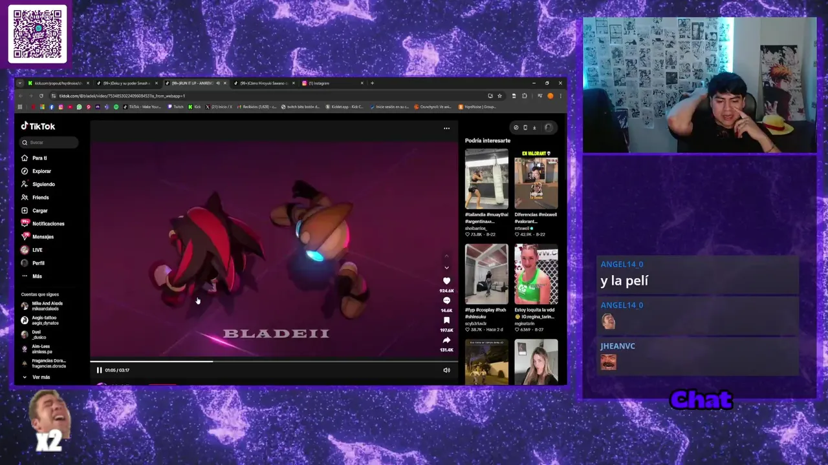Open comments via the speech bubble icon
828x465 pixels.
click(x=446, y=301)
